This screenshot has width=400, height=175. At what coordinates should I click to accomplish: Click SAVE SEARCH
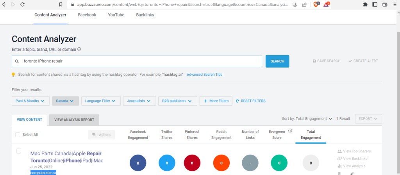[327, 61]
